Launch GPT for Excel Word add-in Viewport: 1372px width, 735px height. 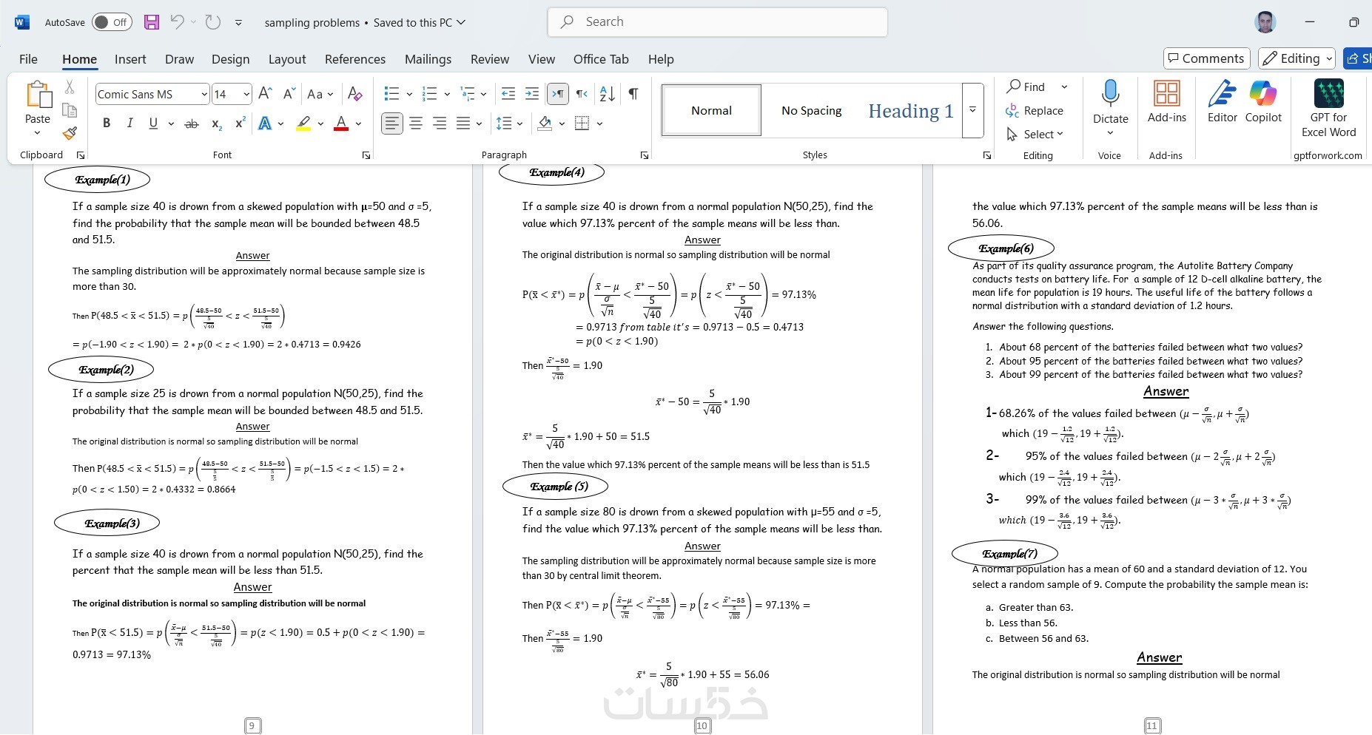coord(1329,109)
